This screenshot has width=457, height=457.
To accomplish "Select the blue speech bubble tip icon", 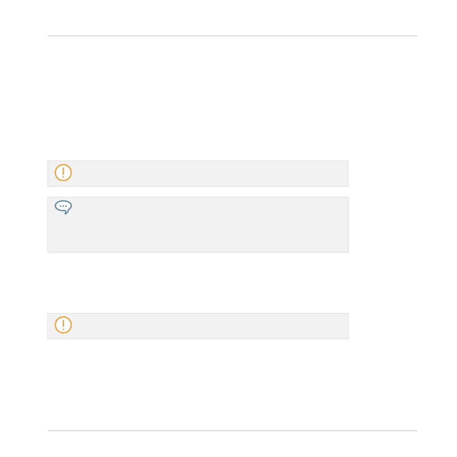I will (63, 207).
